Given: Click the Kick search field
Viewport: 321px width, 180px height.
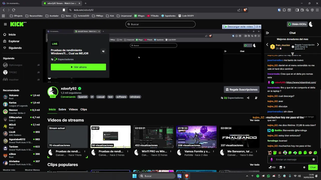Looking at the screenshot, I should pos(160,24).
